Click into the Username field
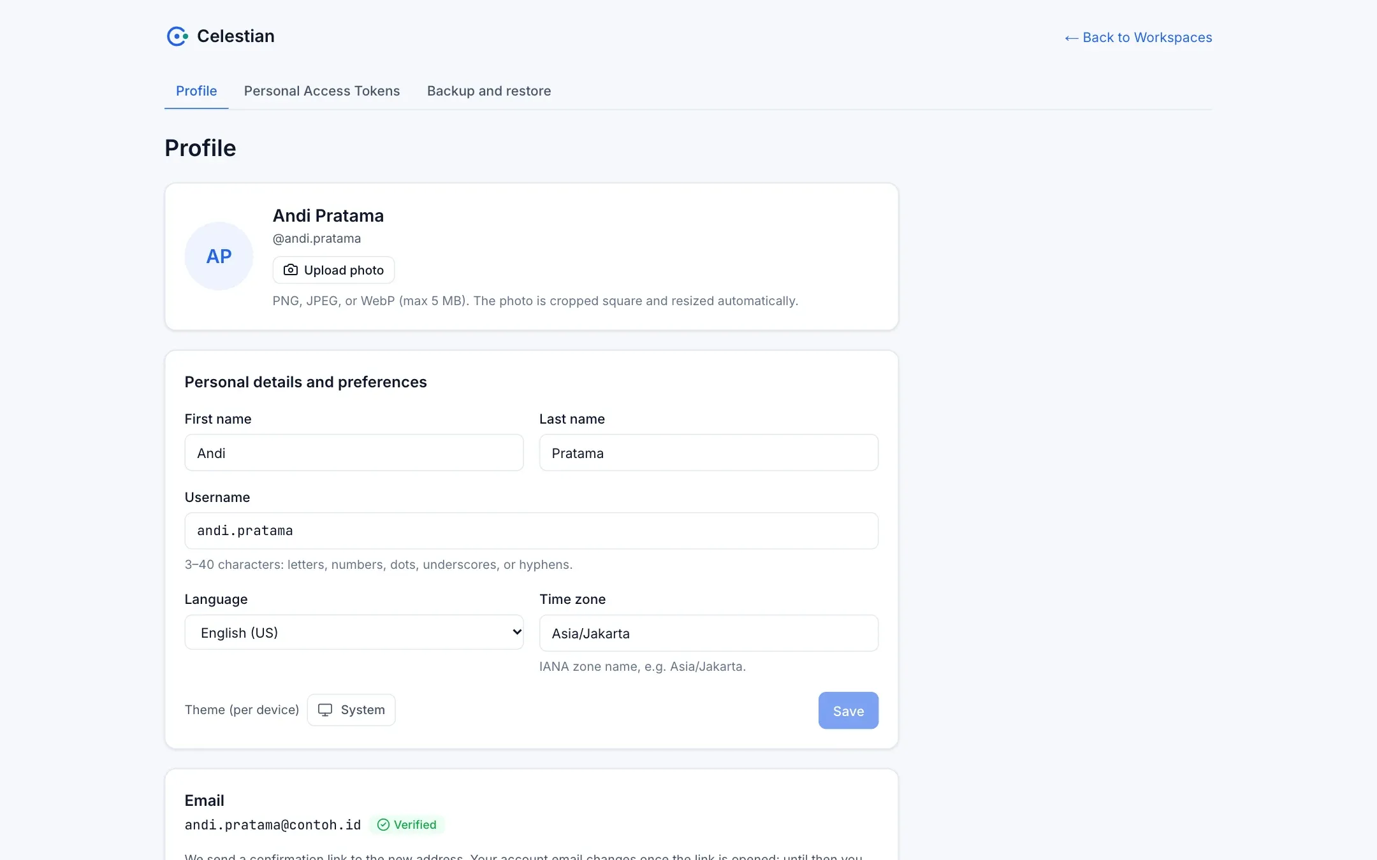 [532, 531]
